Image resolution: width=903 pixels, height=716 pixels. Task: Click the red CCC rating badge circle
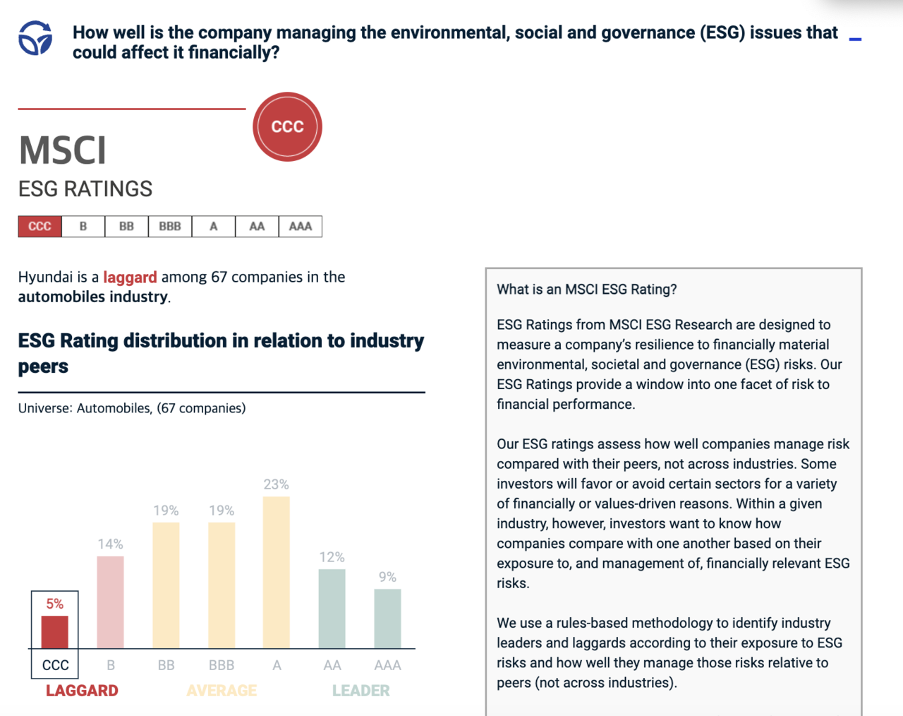[x=287, y=126]
